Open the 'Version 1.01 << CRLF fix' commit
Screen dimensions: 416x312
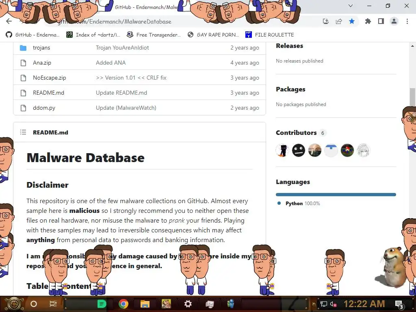point(131,78)
